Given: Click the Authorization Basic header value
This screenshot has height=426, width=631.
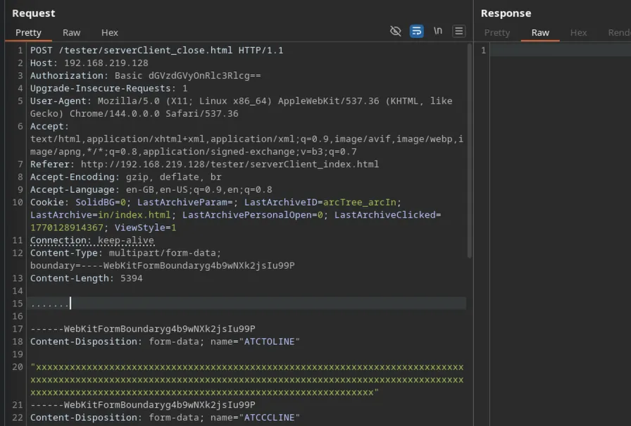Looking at the screenshot, I should click(187, 75).
